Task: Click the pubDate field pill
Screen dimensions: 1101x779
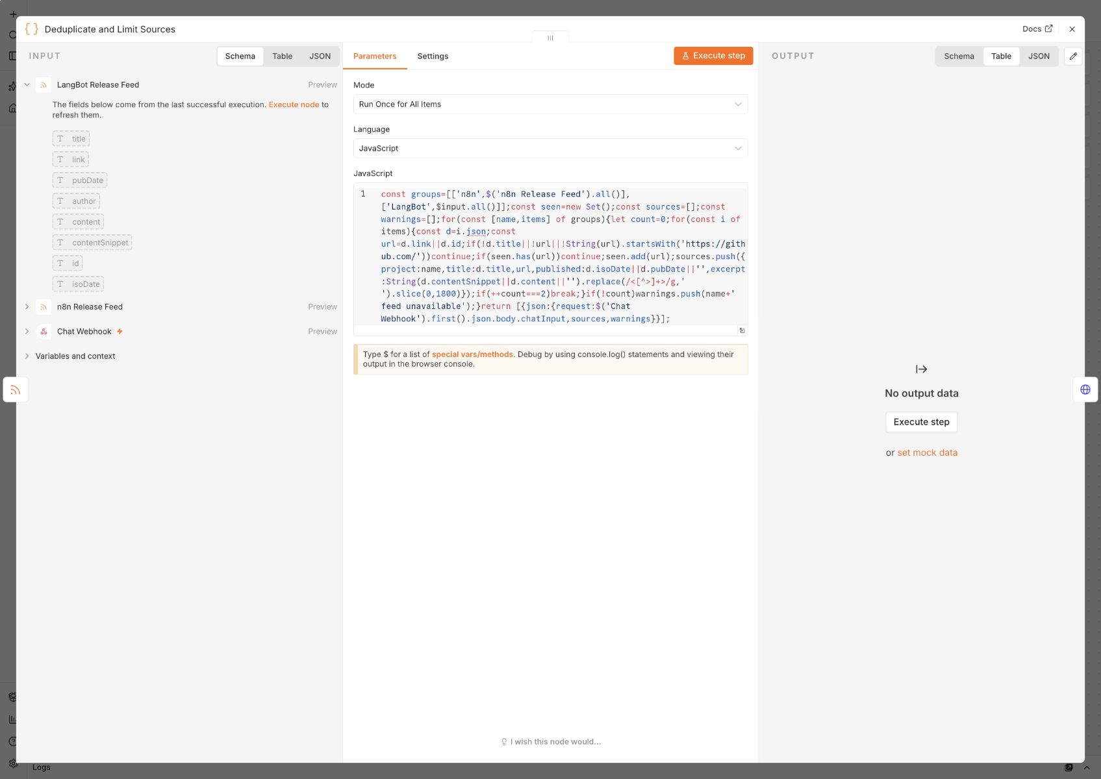Action: click(80, 180)
